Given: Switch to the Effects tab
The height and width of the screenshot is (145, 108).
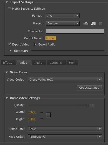Looking at the screenshot, I should (x=8, y=63).
